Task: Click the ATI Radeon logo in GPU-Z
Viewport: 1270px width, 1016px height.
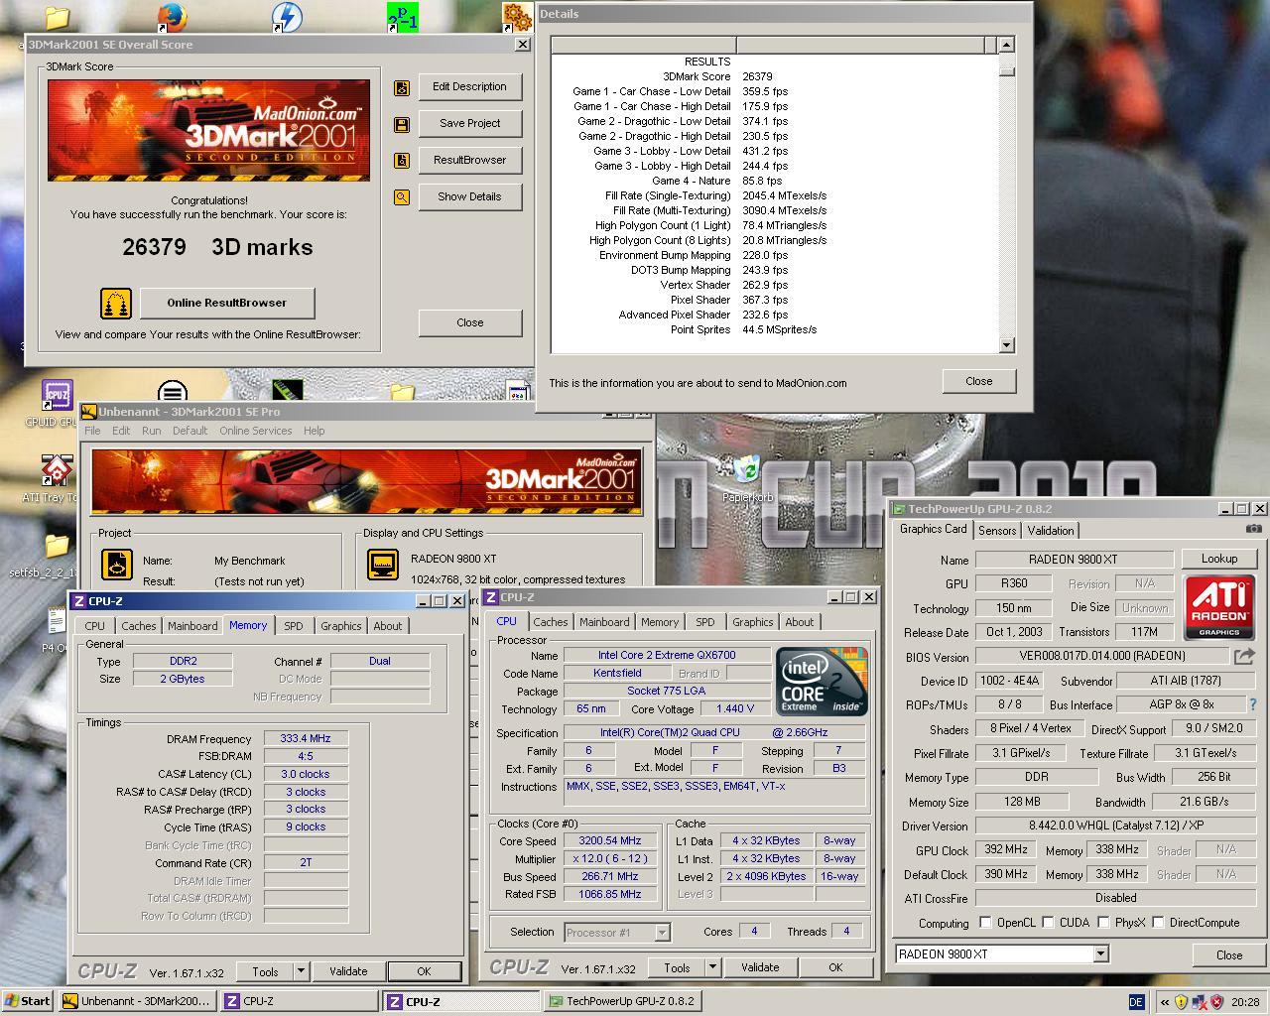Action: click(x=1219, y=608)
